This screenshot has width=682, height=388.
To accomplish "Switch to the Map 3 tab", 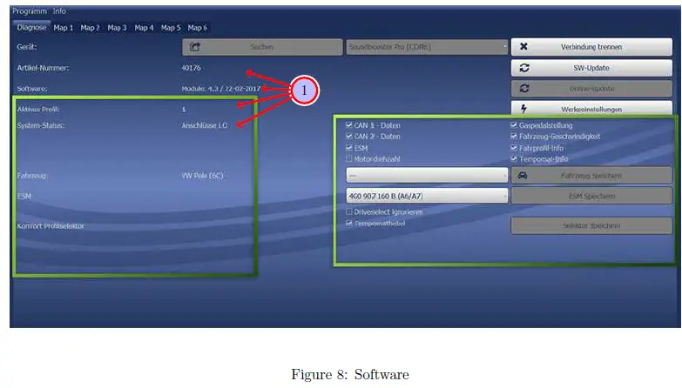I will click(x=117, y=28).
